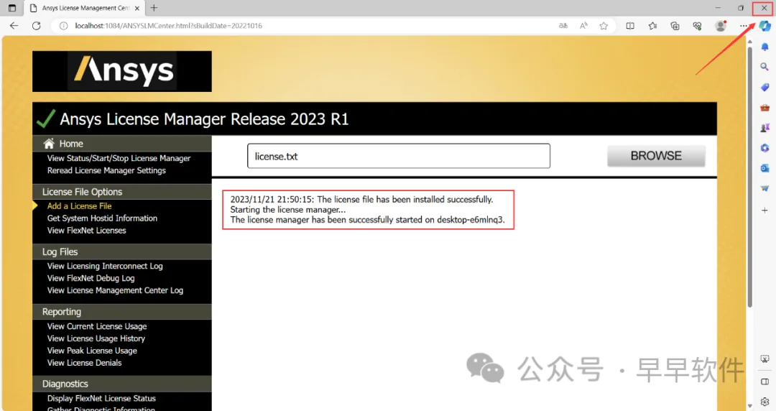Screen dimensions: 776x411
Task: Toggle split screen icon in toolbar
Action: (630, 26)
